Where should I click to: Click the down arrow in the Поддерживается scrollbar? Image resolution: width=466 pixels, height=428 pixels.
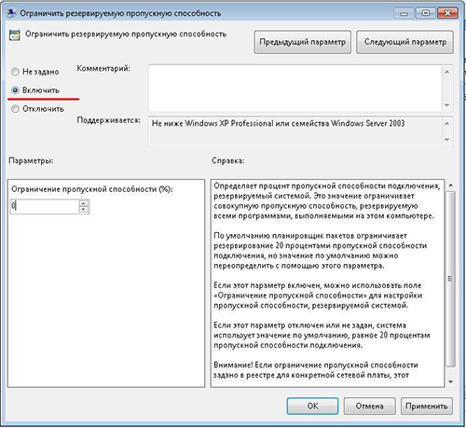point(446,140)
